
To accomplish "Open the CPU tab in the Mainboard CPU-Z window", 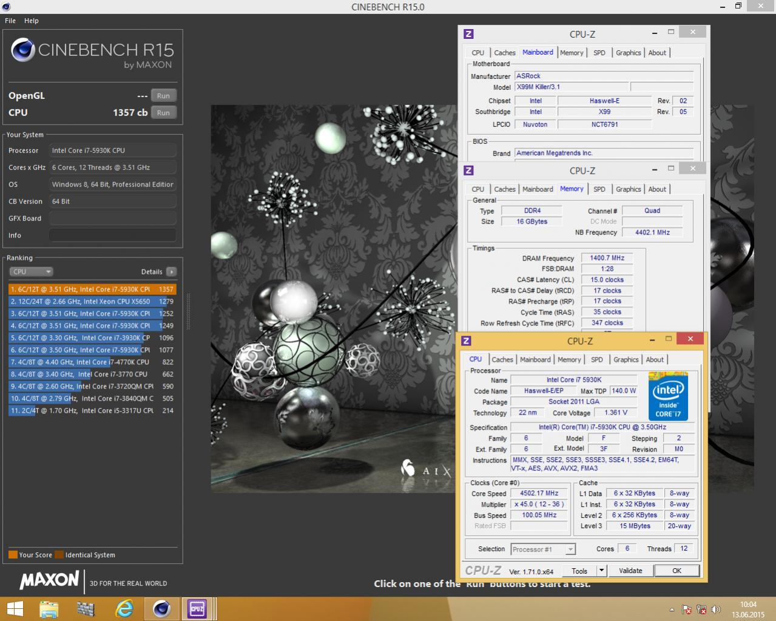I will click(478, 53).
